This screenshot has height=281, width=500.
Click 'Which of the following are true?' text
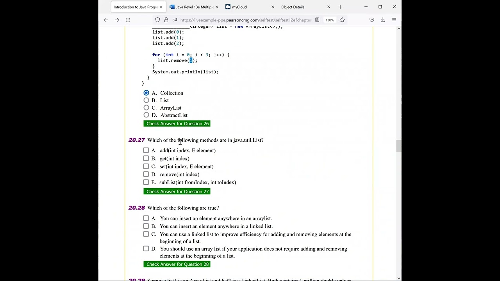[183, 208]
